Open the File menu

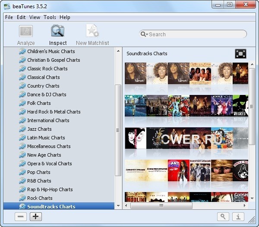click(x=9, y=17)
